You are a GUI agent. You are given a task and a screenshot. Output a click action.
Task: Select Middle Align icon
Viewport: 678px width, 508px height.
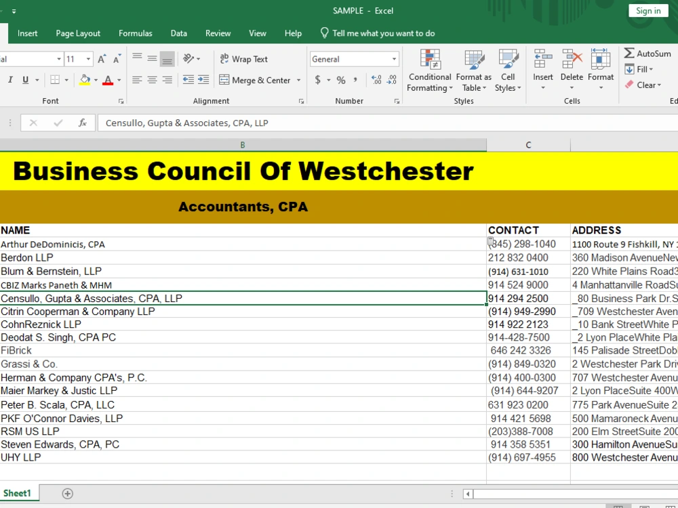152,59
